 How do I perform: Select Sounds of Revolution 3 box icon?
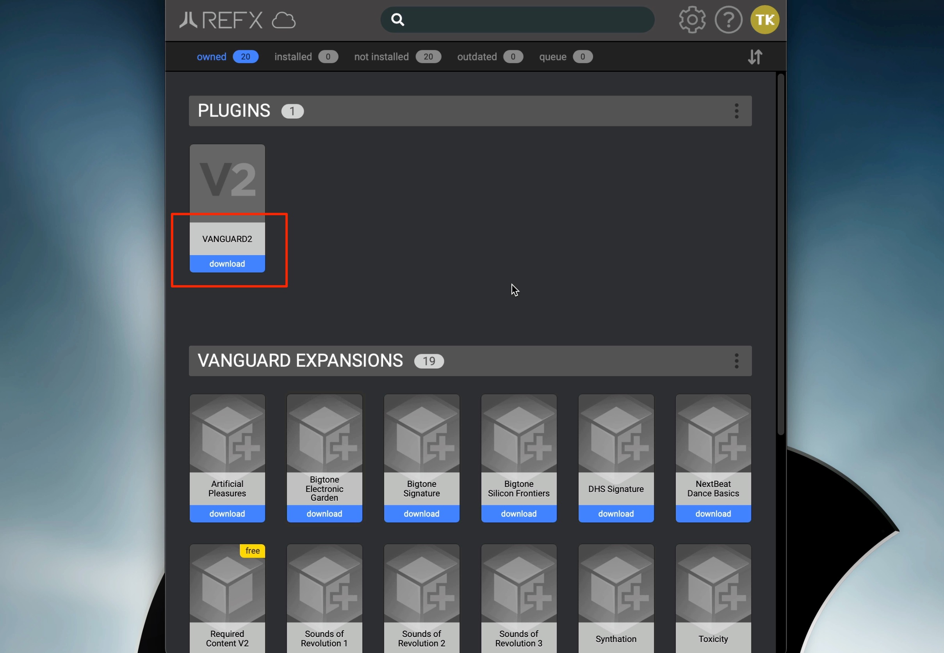point(519,584)
